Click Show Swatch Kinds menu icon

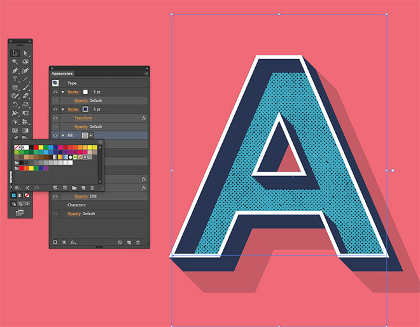point(56,188)
